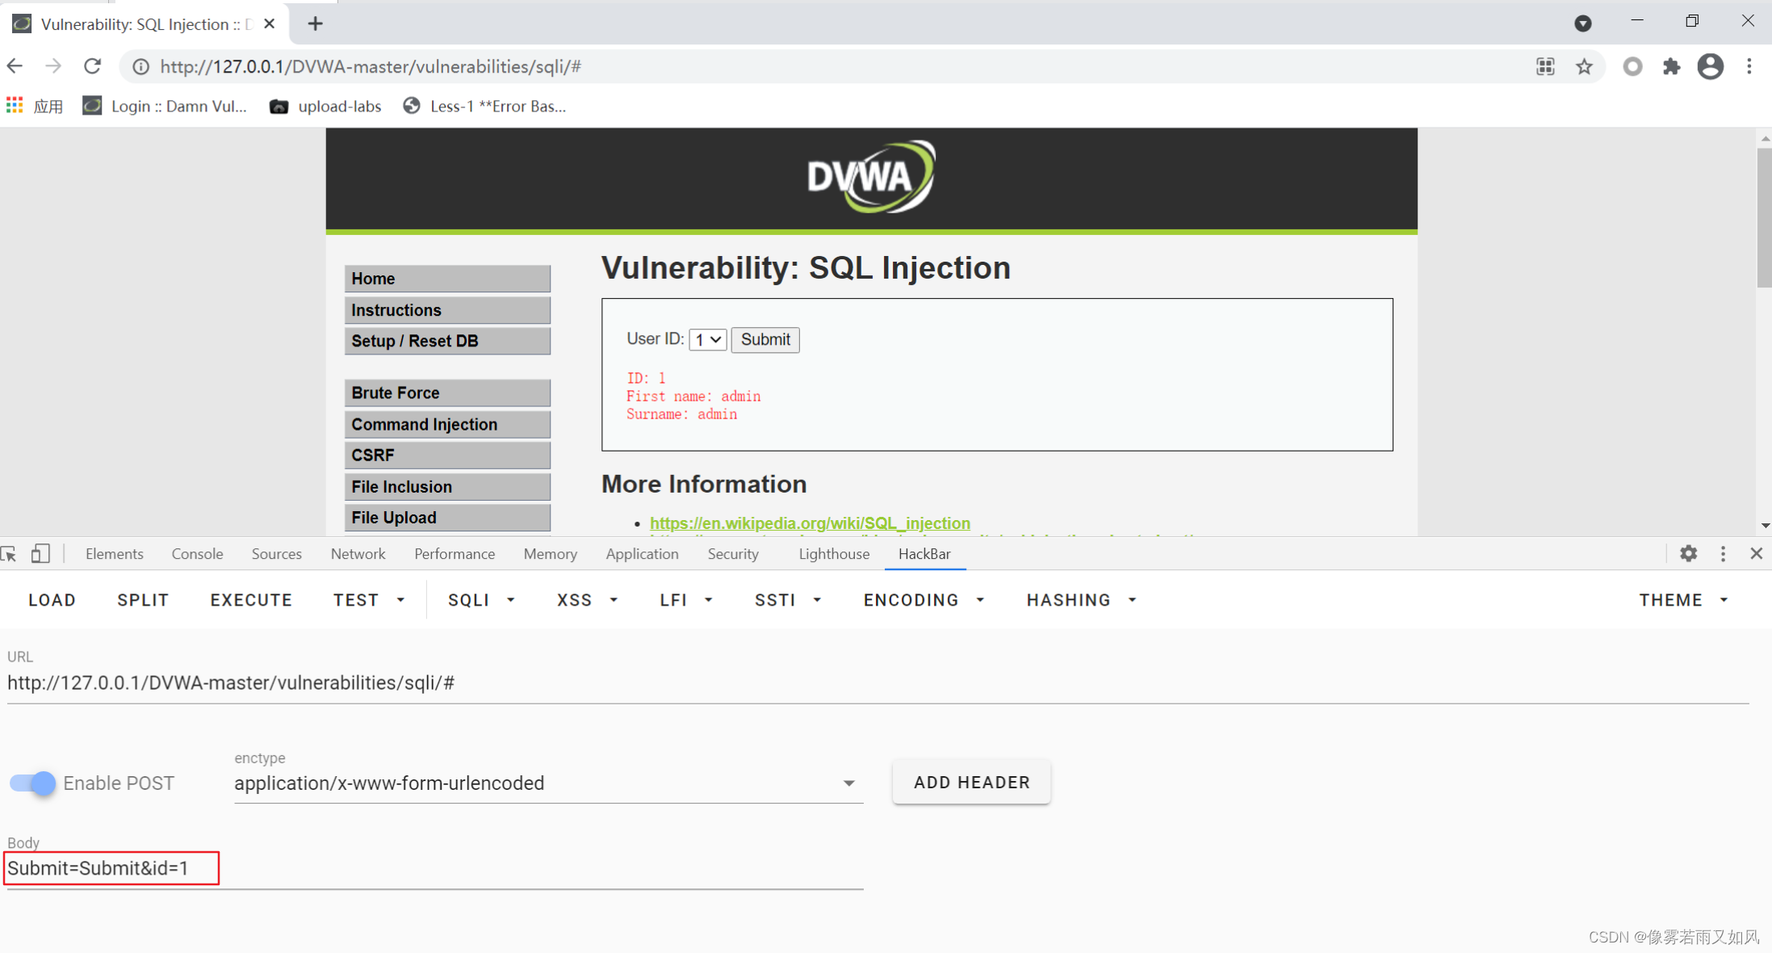Screen dimensions: 1772x953
Task: Switch to the Console tab
Action: point(196,553)
